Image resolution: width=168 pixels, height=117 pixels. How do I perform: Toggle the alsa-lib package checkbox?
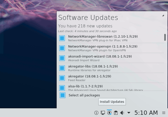[62, 88]
